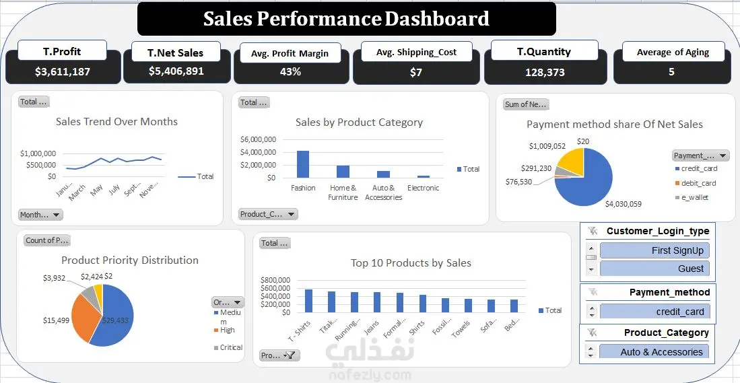Select the debit_card legend swatch
The width and height of the screenshot is (740, 383).
pyautogui.click(x=677, y=183)
